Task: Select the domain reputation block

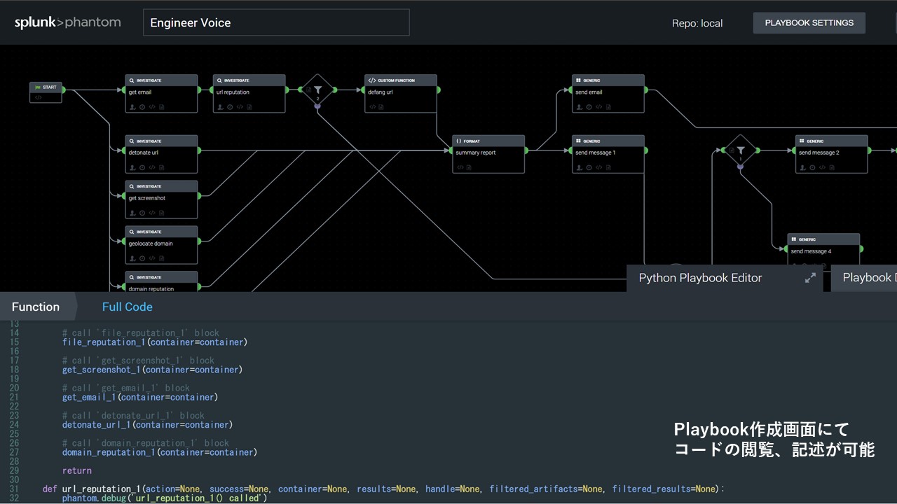Action: coord(161,282)
